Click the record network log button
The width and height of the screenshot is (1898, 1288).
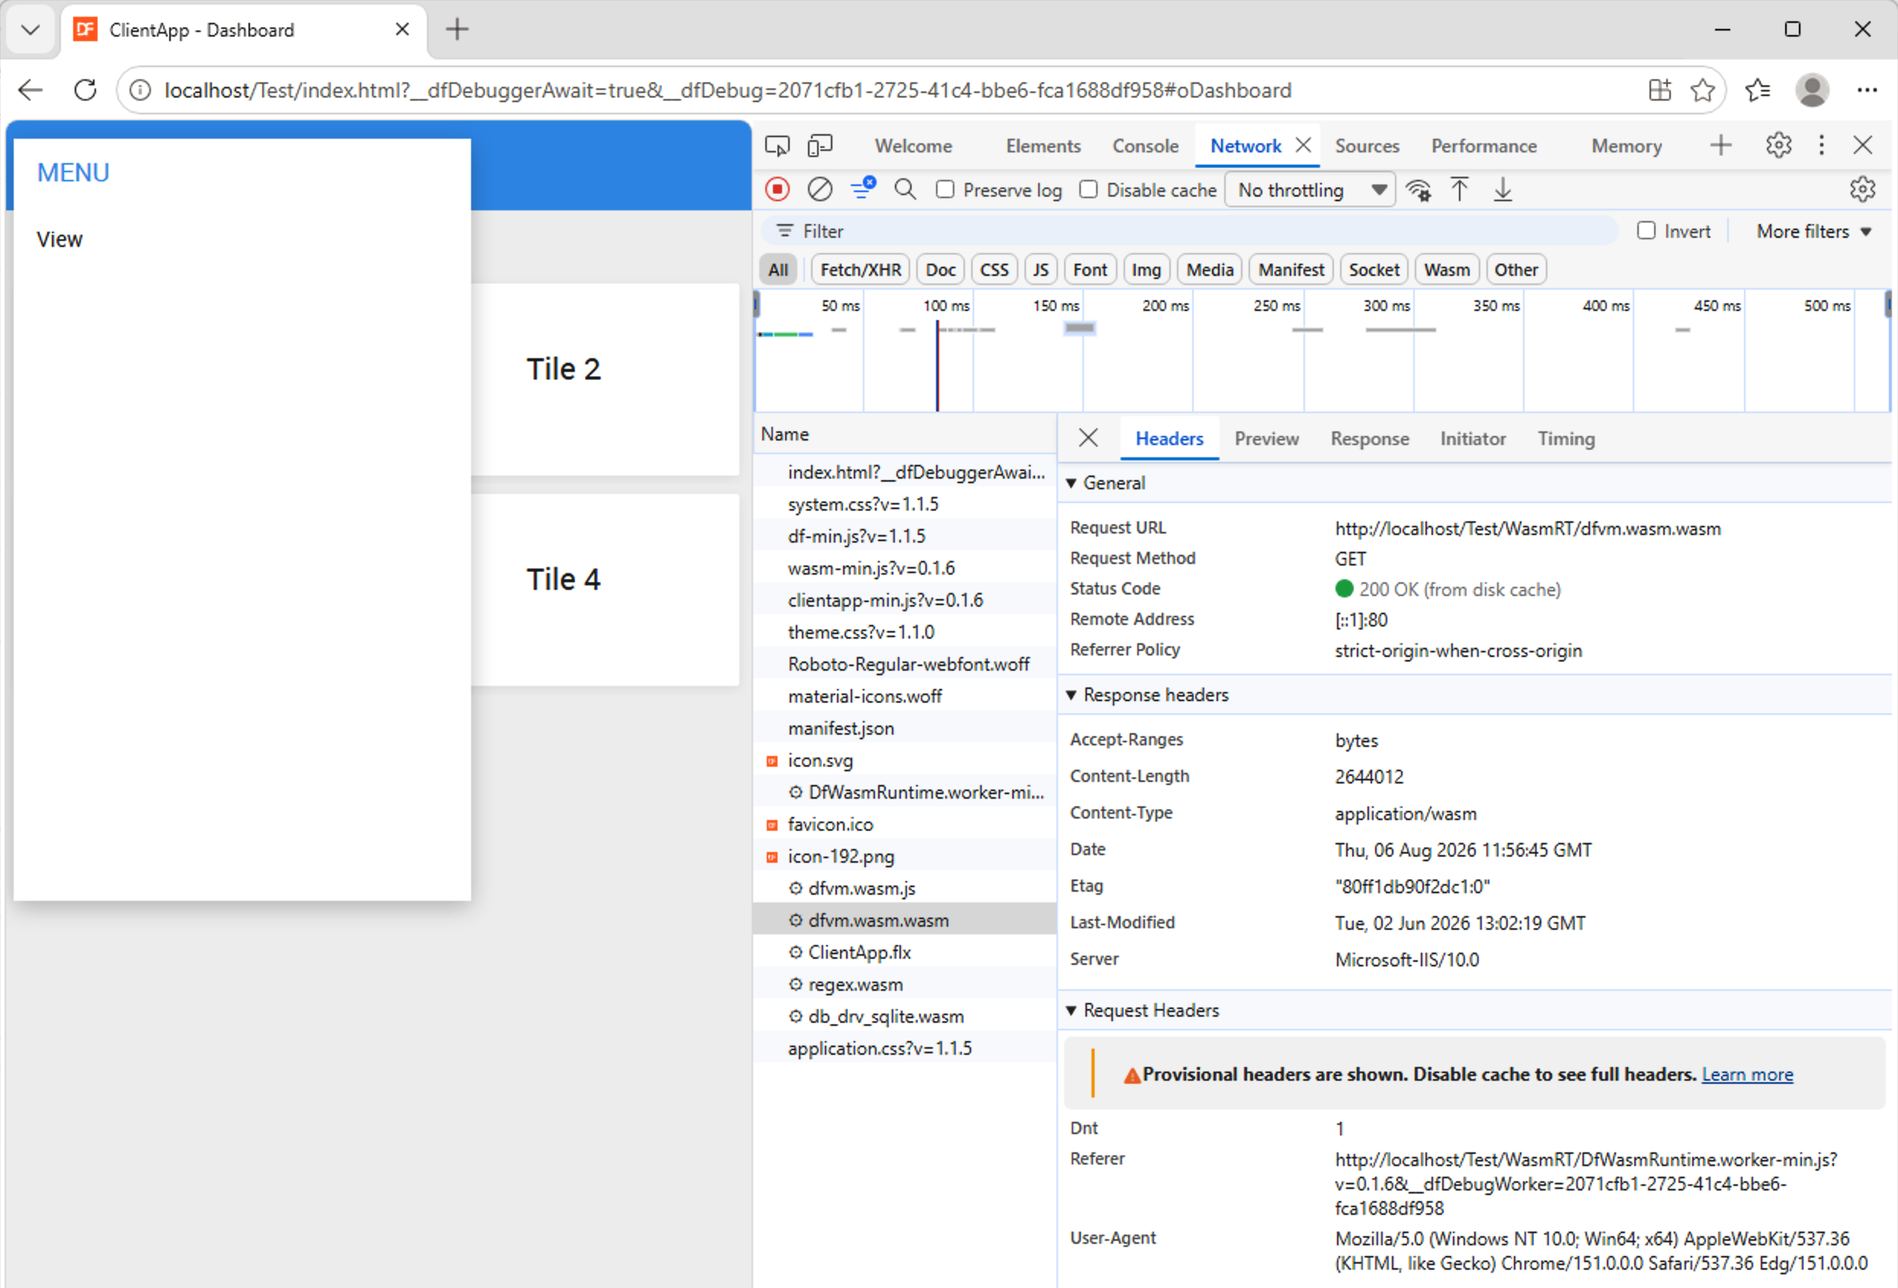click(777, 191)
